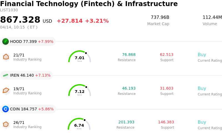
Task: Click the 737.96B Market Cap figure
Action: click(x=160, y=17)
